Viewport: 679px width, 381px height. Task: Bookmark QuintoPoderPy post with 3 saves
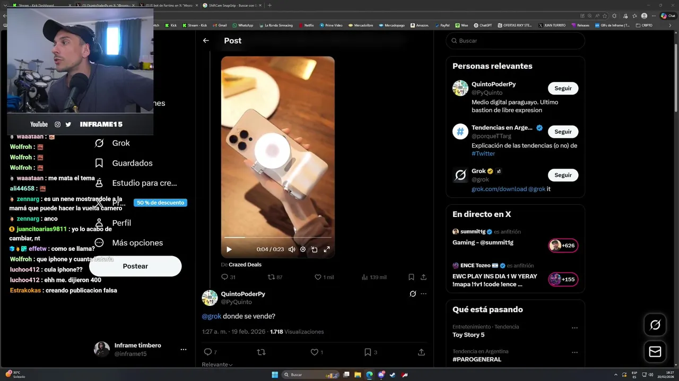[x=370, y=352]
